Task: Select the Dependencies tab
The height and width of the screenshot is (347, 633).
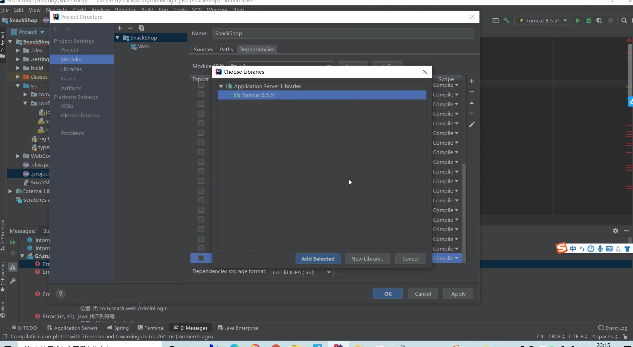Action: (x=257, y=49)
